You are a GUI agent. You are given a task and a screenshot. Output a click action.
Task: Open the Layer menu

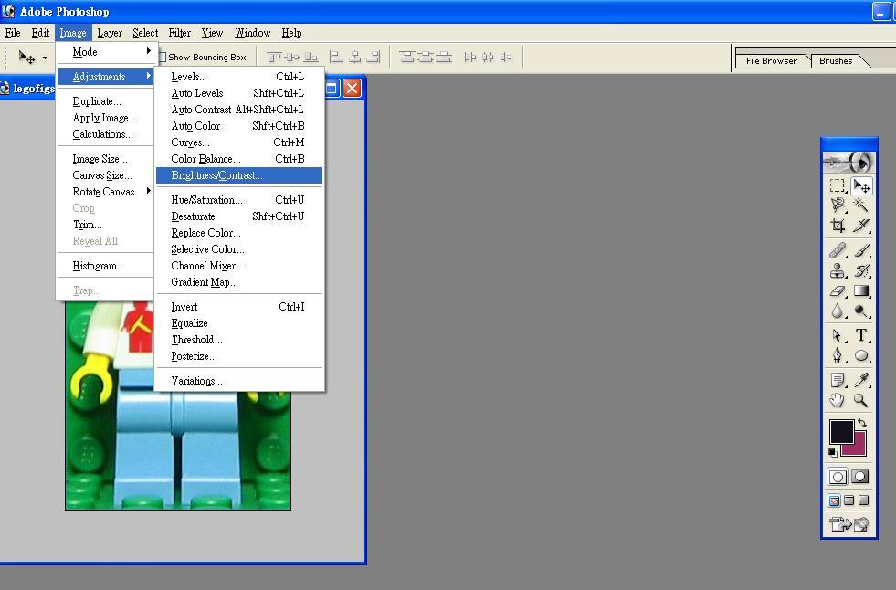pos(110,33)
